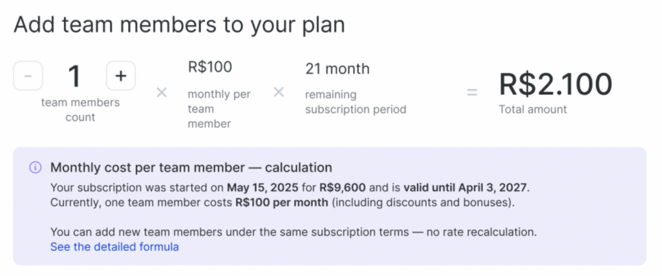Increase team members count with plus button

coord(120,76)
